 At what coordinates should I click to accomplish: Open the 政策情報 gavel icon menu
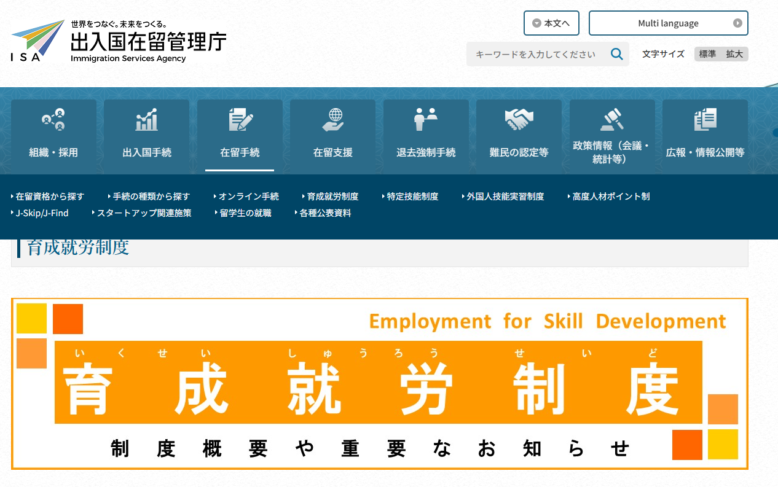pyautogui.click(x=611, y=119)
